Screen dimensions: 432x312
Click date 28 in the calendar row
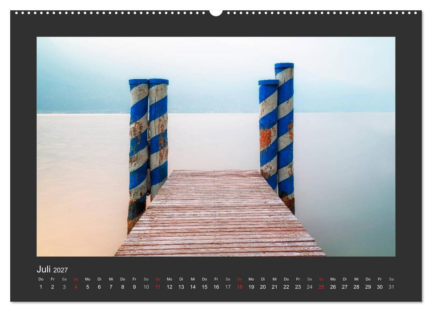click(356, 287)
